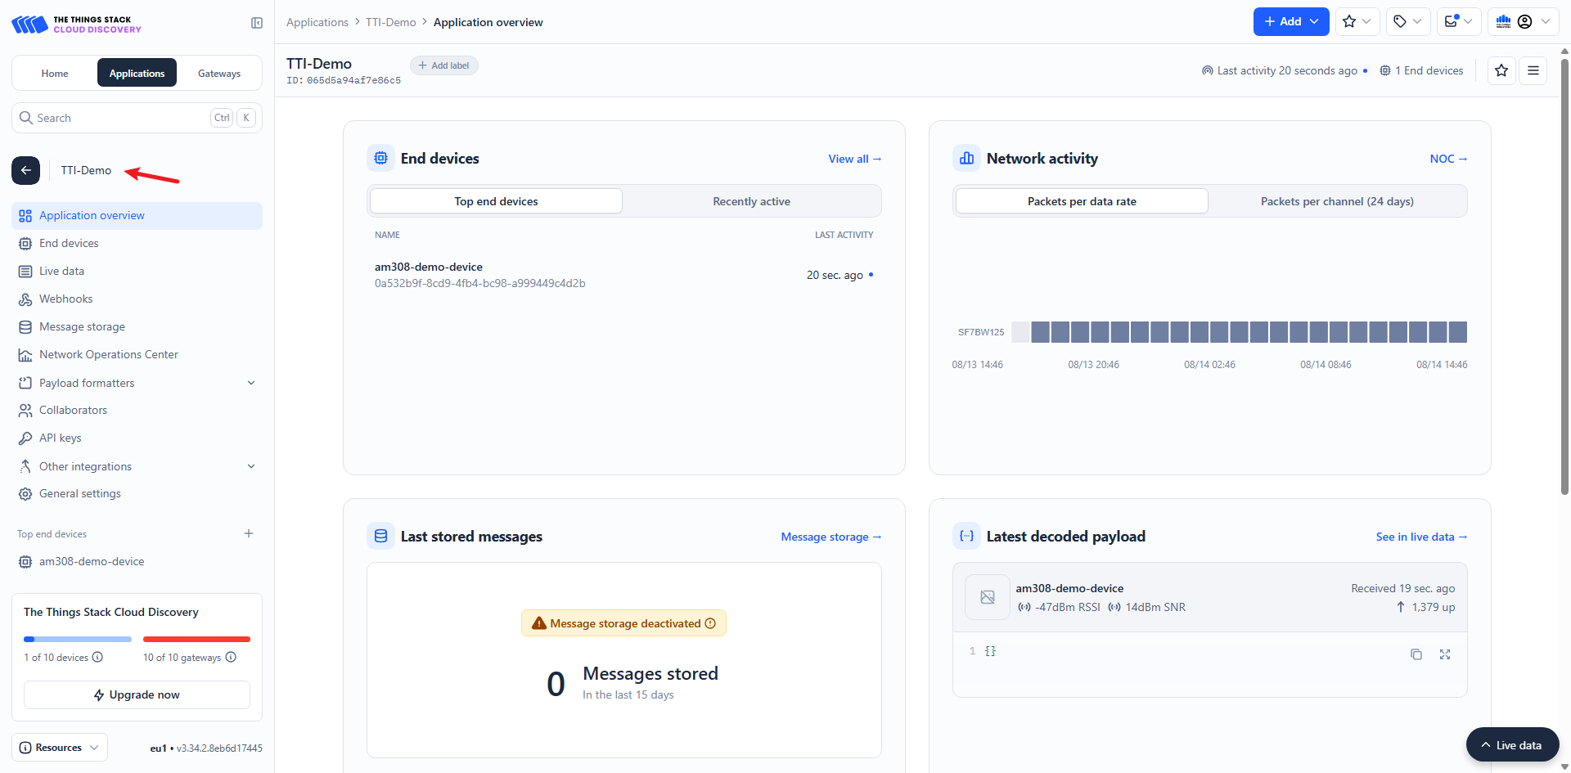Open am308-demo-device in sidebar list
This screenshot has height=773, width=1571.
click(x=137, y=562)
